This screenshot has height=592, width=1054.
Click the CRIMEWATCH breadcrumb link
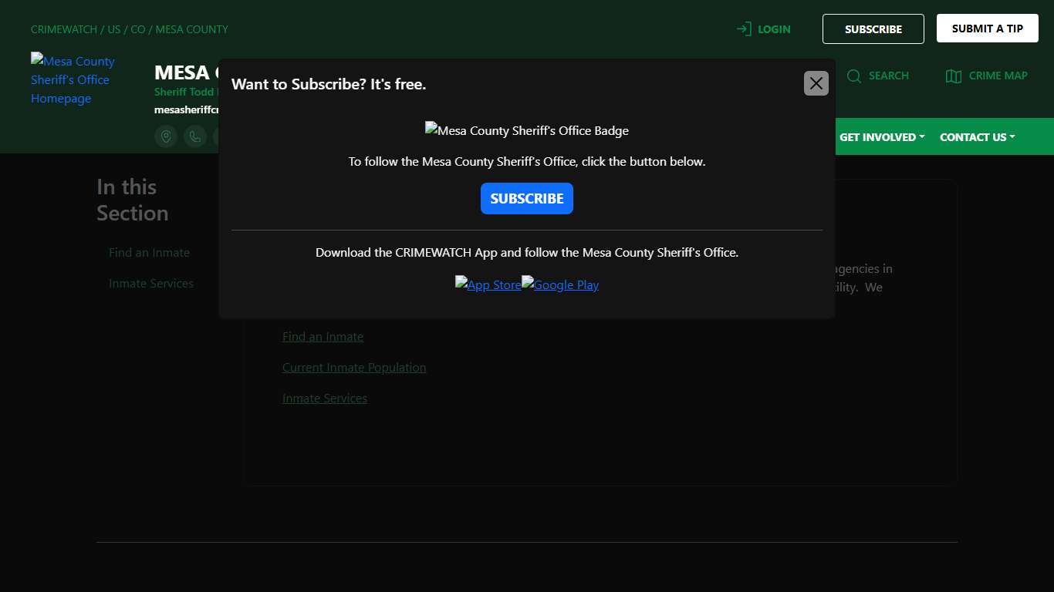(64, 29)
